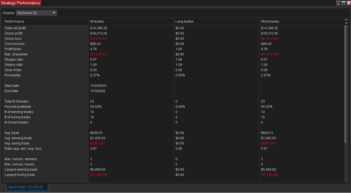Click the scroll up arrow beside Short trades header
Screen dimensions: 351x193
point(346,20)
